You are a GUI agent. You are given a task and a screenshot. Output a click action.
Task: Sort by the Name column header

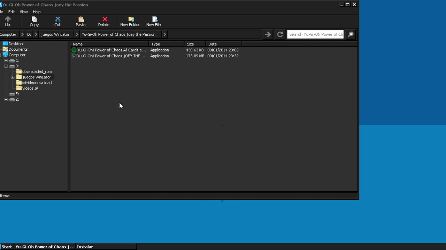pos(110,44)
